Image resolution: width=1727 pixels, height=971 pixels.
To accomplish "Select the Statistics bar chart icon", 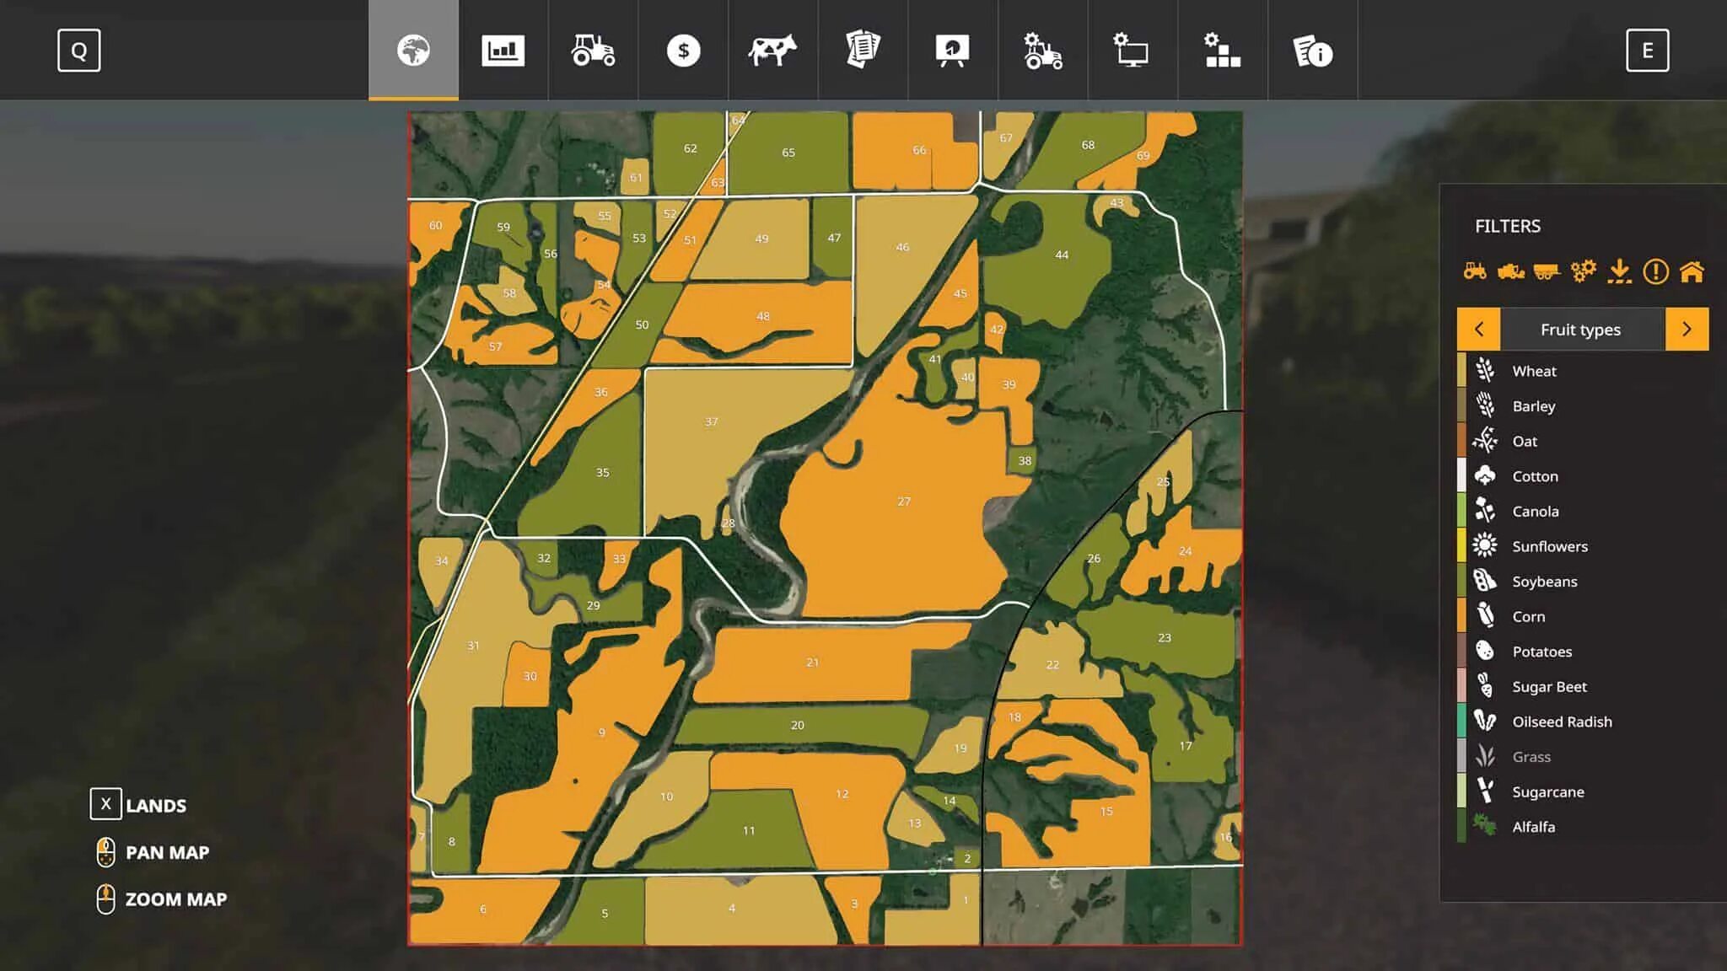I will pyautogui.click(x=503, y=51).
